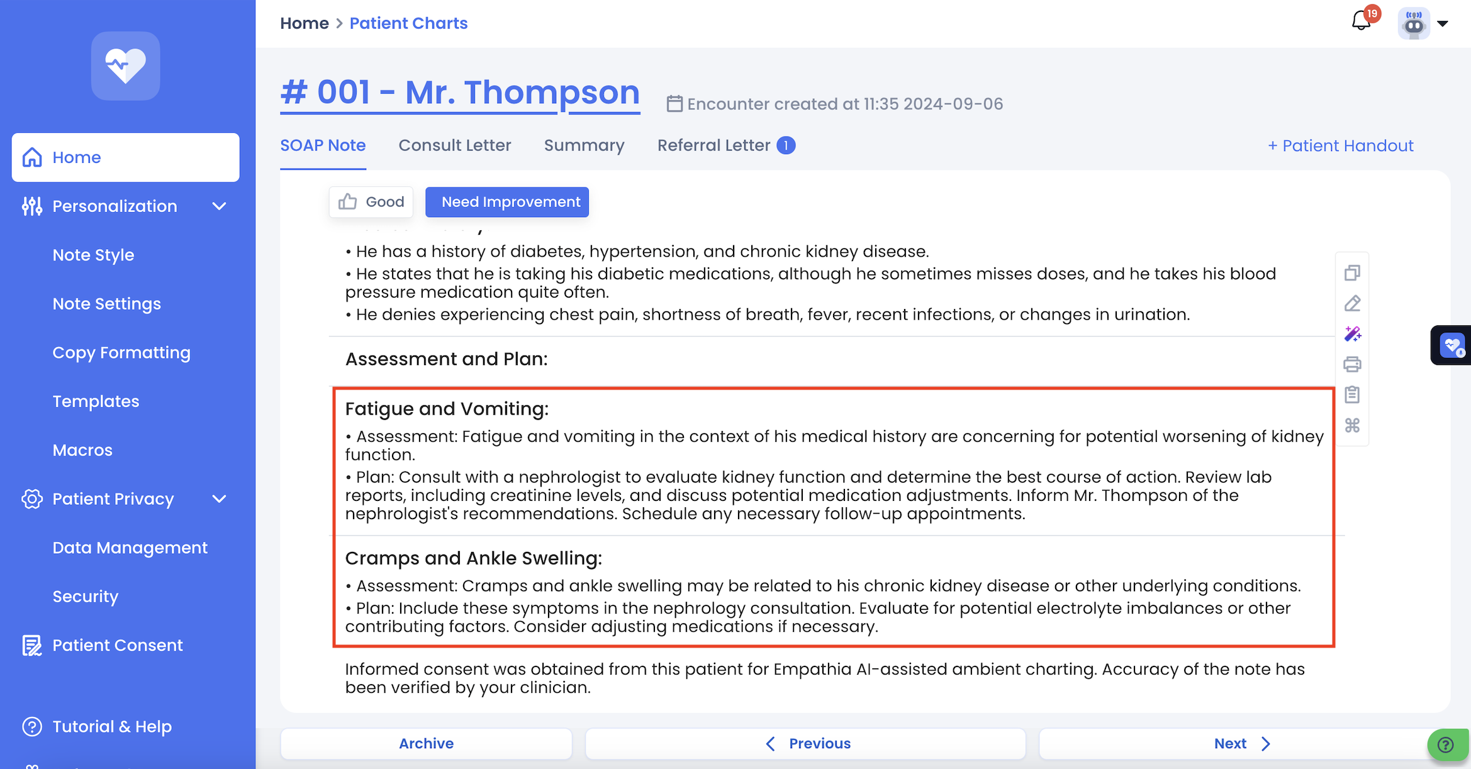Click the command shortcut icon
1471x769 pixels.
(1352, 425)
